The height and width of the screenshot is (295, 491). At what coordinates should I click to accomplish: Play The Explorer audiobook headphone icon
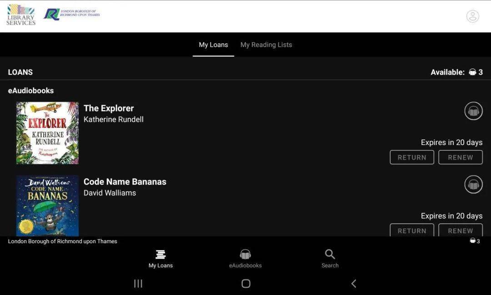pos(473,111)
